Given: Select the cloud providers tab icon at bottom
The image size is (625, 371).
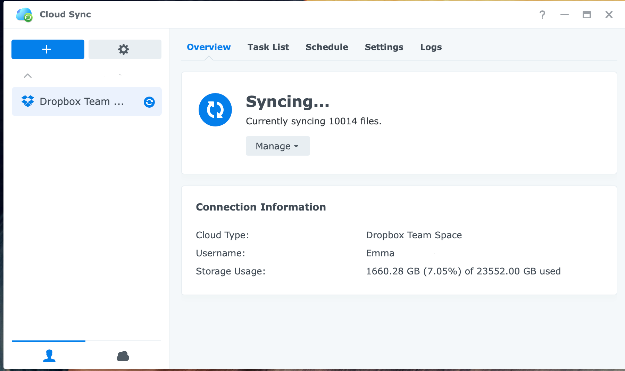Looking at the screenshot, I should tap(123, 356).
